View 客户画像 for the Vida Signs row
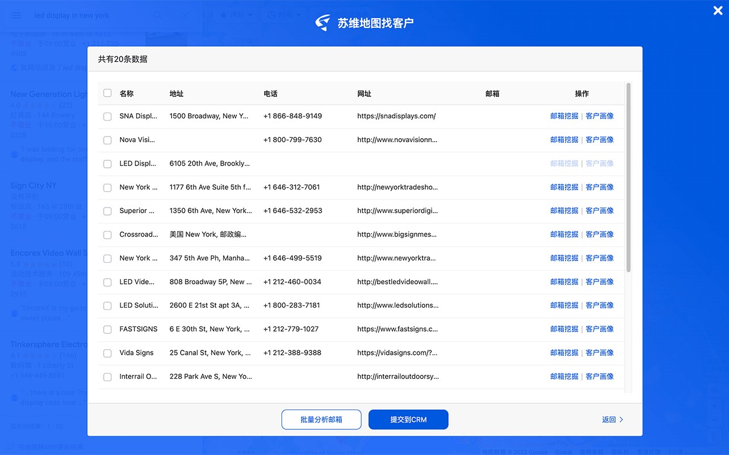729x455 pixels. coord(600,353)
